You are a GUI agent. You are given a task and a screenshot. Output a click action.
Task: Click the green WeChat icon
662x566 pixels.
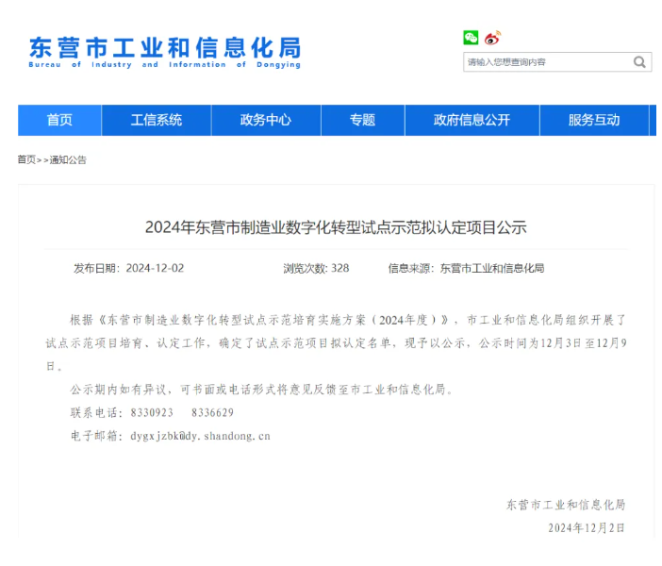pos(471,38)
